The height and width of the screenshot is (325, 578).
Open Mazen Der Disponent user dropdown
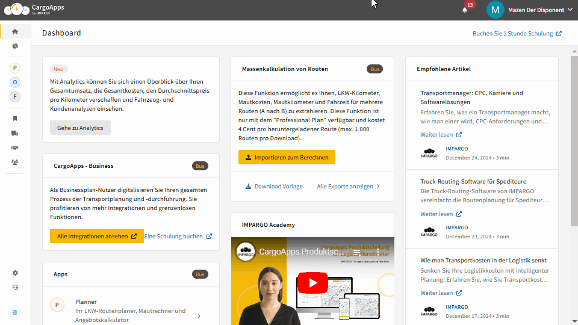(x=540, y=10)
